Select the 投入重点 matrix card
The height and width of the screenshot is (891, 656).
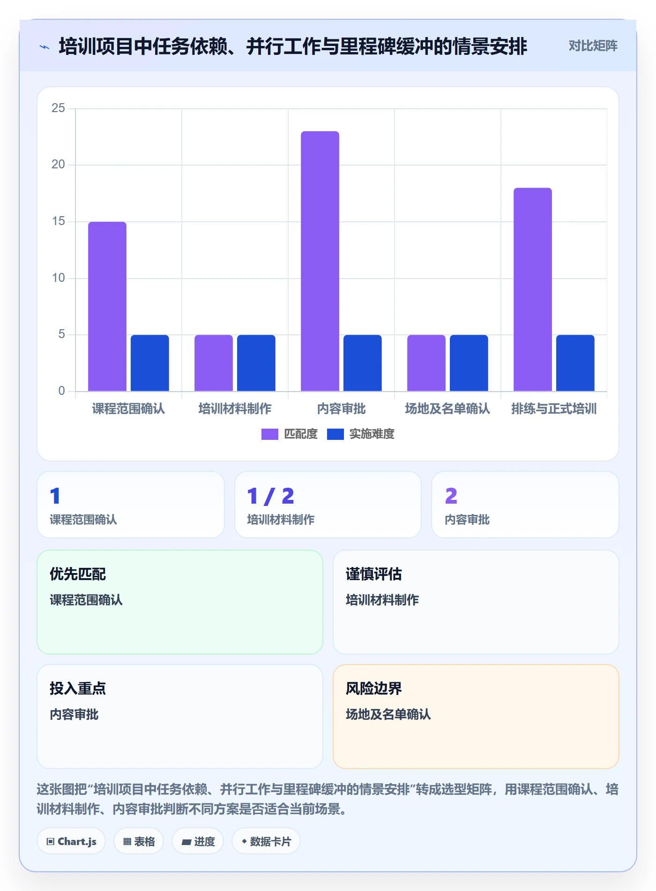(180, 717)
